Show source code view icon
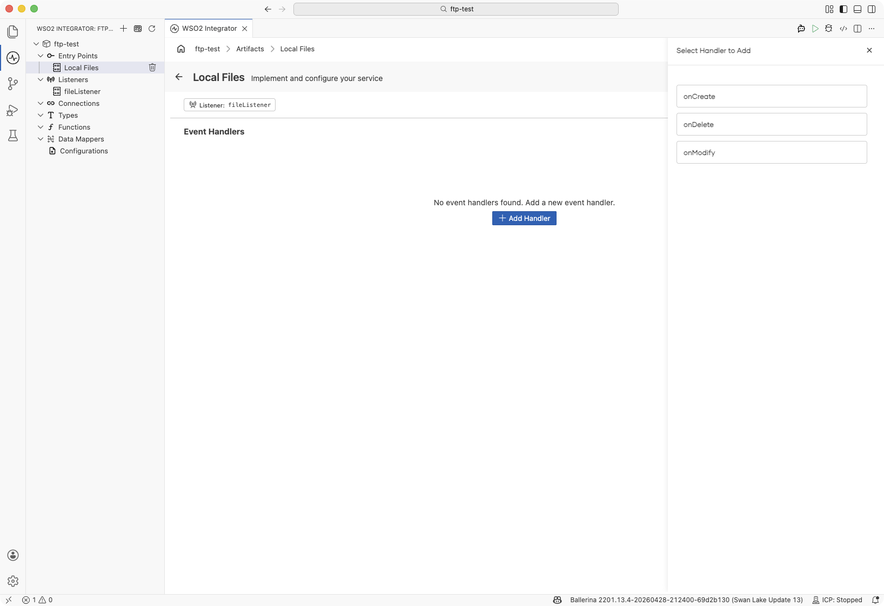Screen dimensions: 884x606 click(843, 29)
